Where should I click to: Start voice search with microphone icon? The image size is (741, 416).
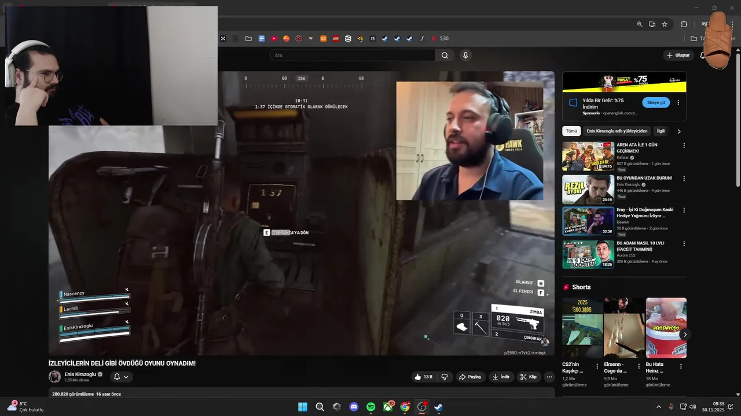tap(465, 55)
